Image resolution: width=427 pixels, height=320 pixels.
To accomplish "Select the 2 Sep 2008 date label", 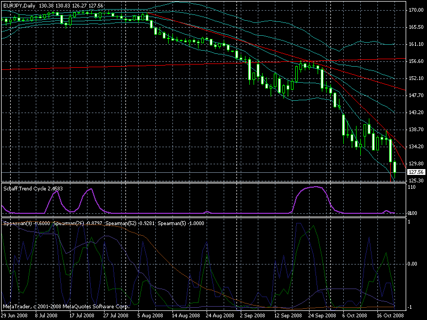I will 252,315.
